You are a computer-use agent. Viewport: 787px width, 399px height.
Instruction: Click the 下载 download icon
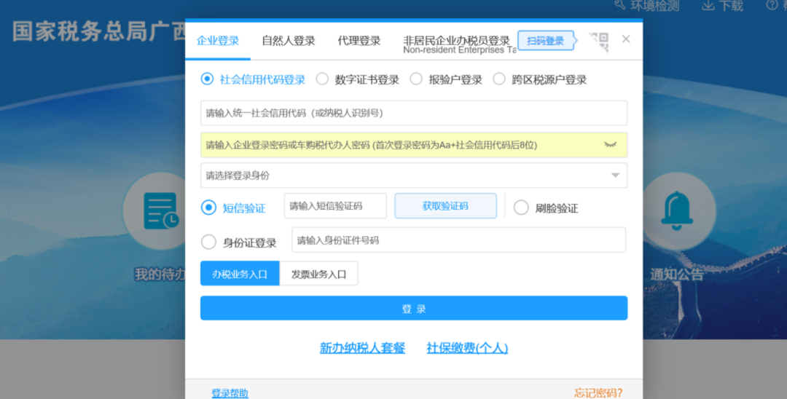click(x=708, y=6)
